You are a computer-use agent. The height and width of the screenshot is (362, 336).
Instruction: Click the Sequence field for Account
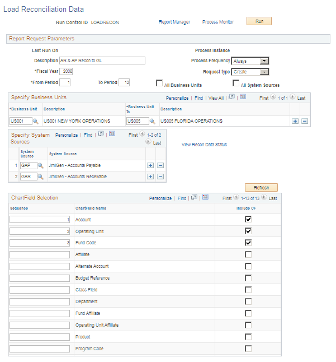(x=40, y=220)
